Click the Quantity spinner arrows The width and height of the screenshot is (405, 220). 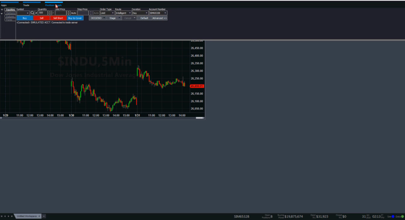point(49,13)
